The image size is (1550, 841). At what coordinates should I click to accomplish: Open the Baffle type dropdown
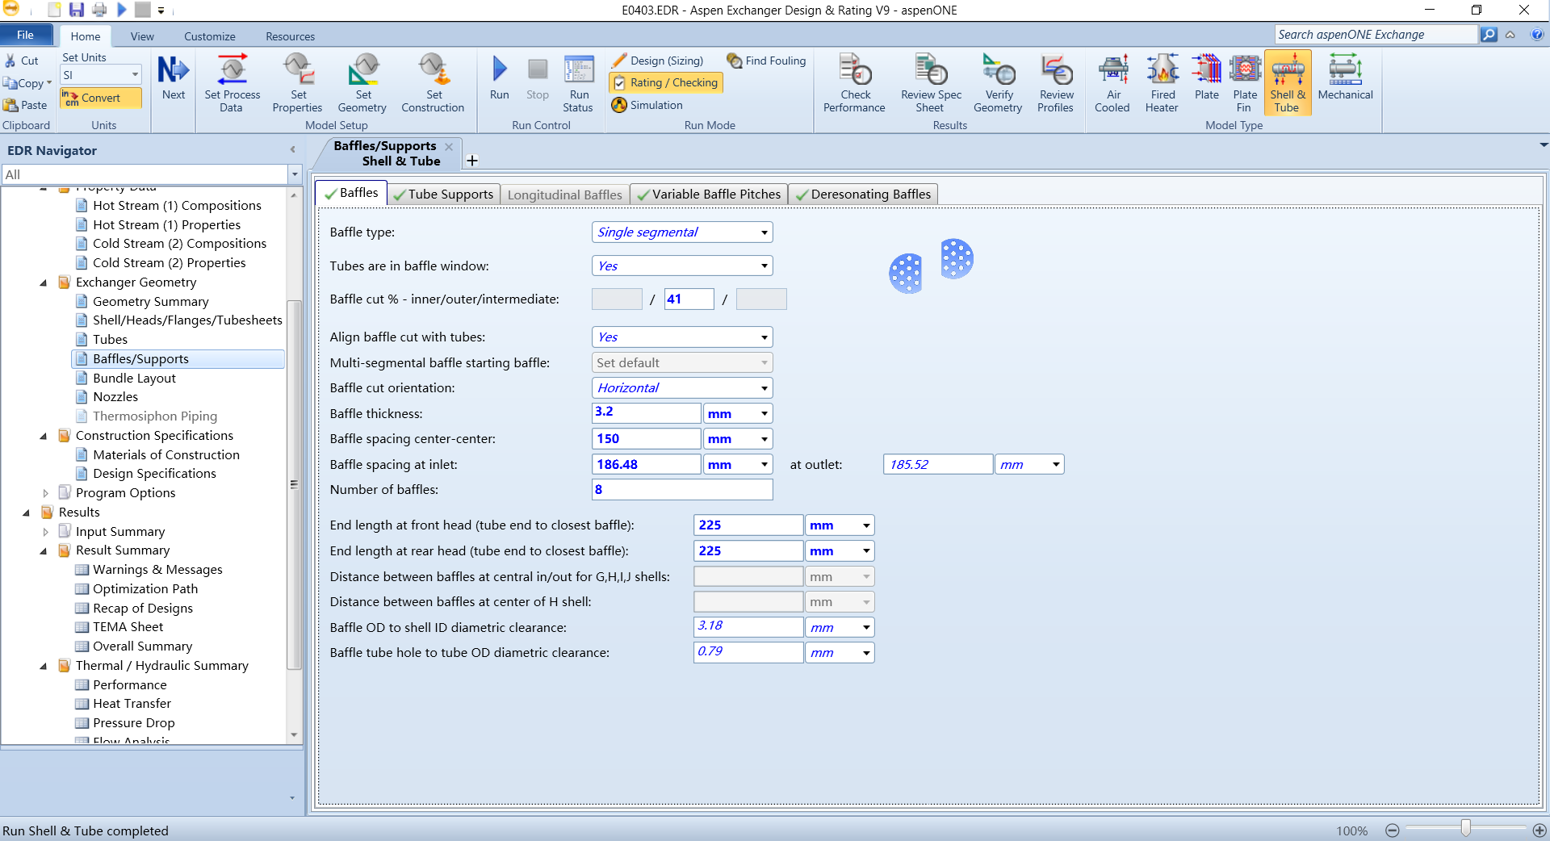point(764,232)
